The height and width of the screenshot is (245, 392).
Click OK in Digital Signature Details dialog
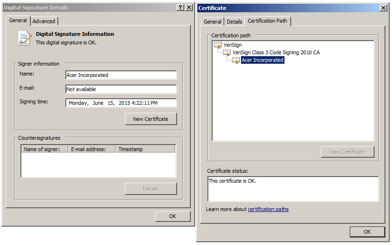click(x=173, y=216)
